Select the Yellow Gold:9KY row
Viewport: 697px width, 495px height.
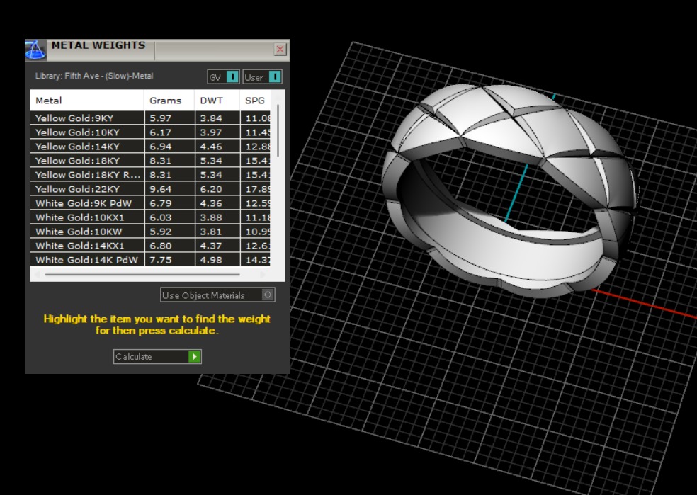[x=150, y=118]
